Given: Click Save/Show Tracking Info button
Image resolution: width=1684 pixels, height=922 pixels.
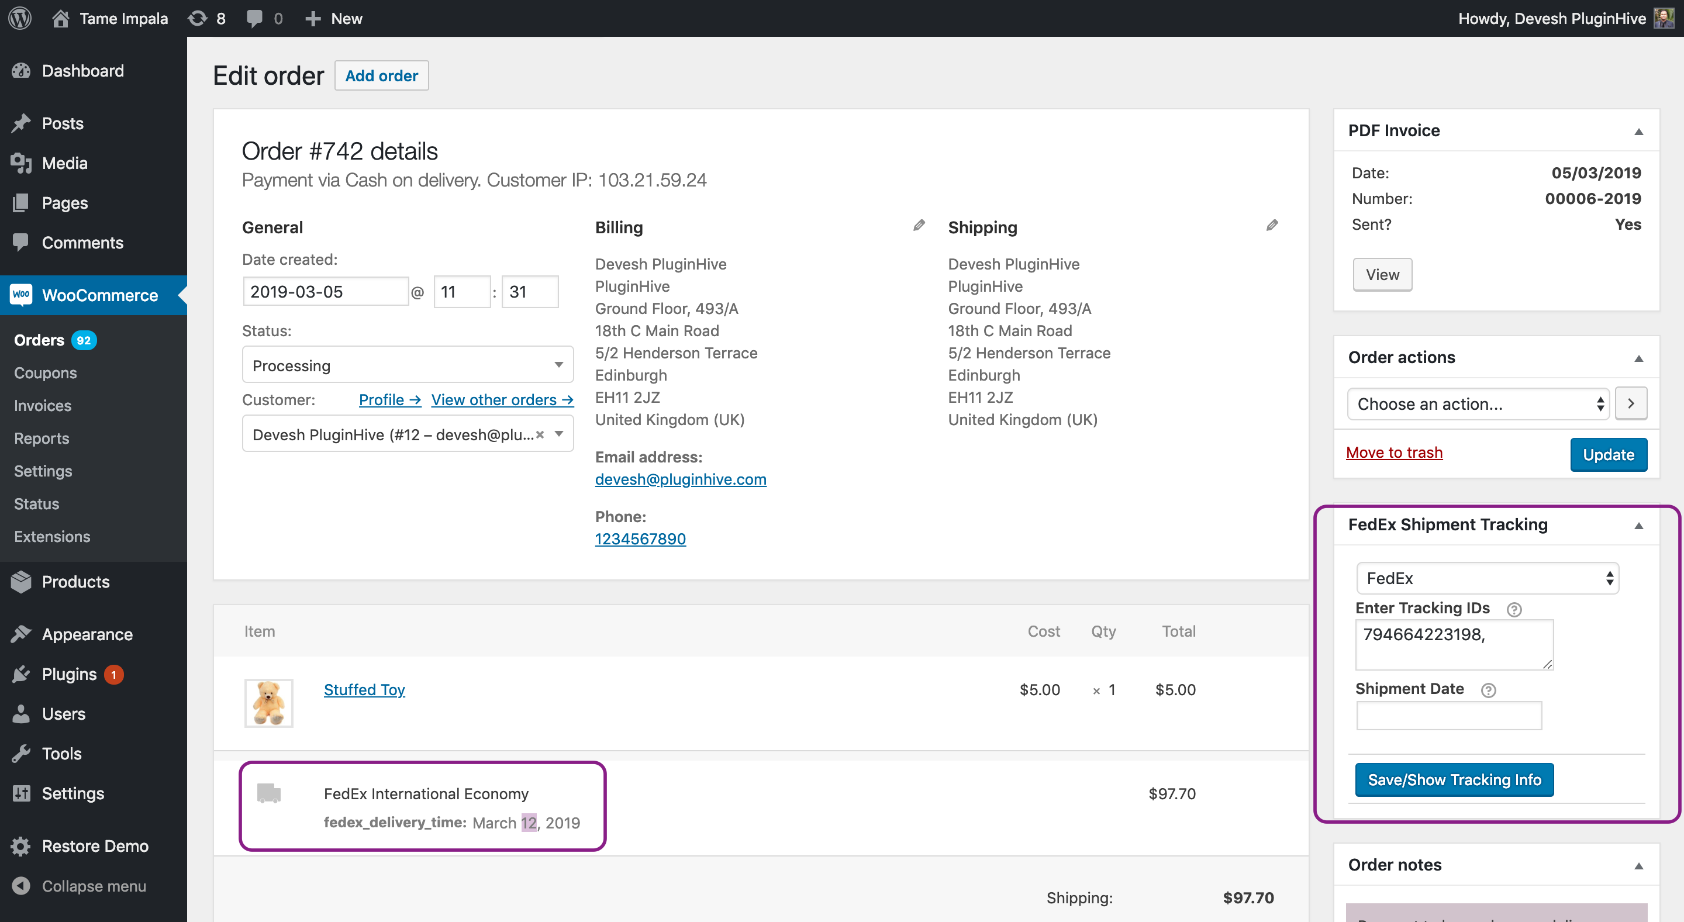Looking at the screenshot, I should coord(1455,779).
